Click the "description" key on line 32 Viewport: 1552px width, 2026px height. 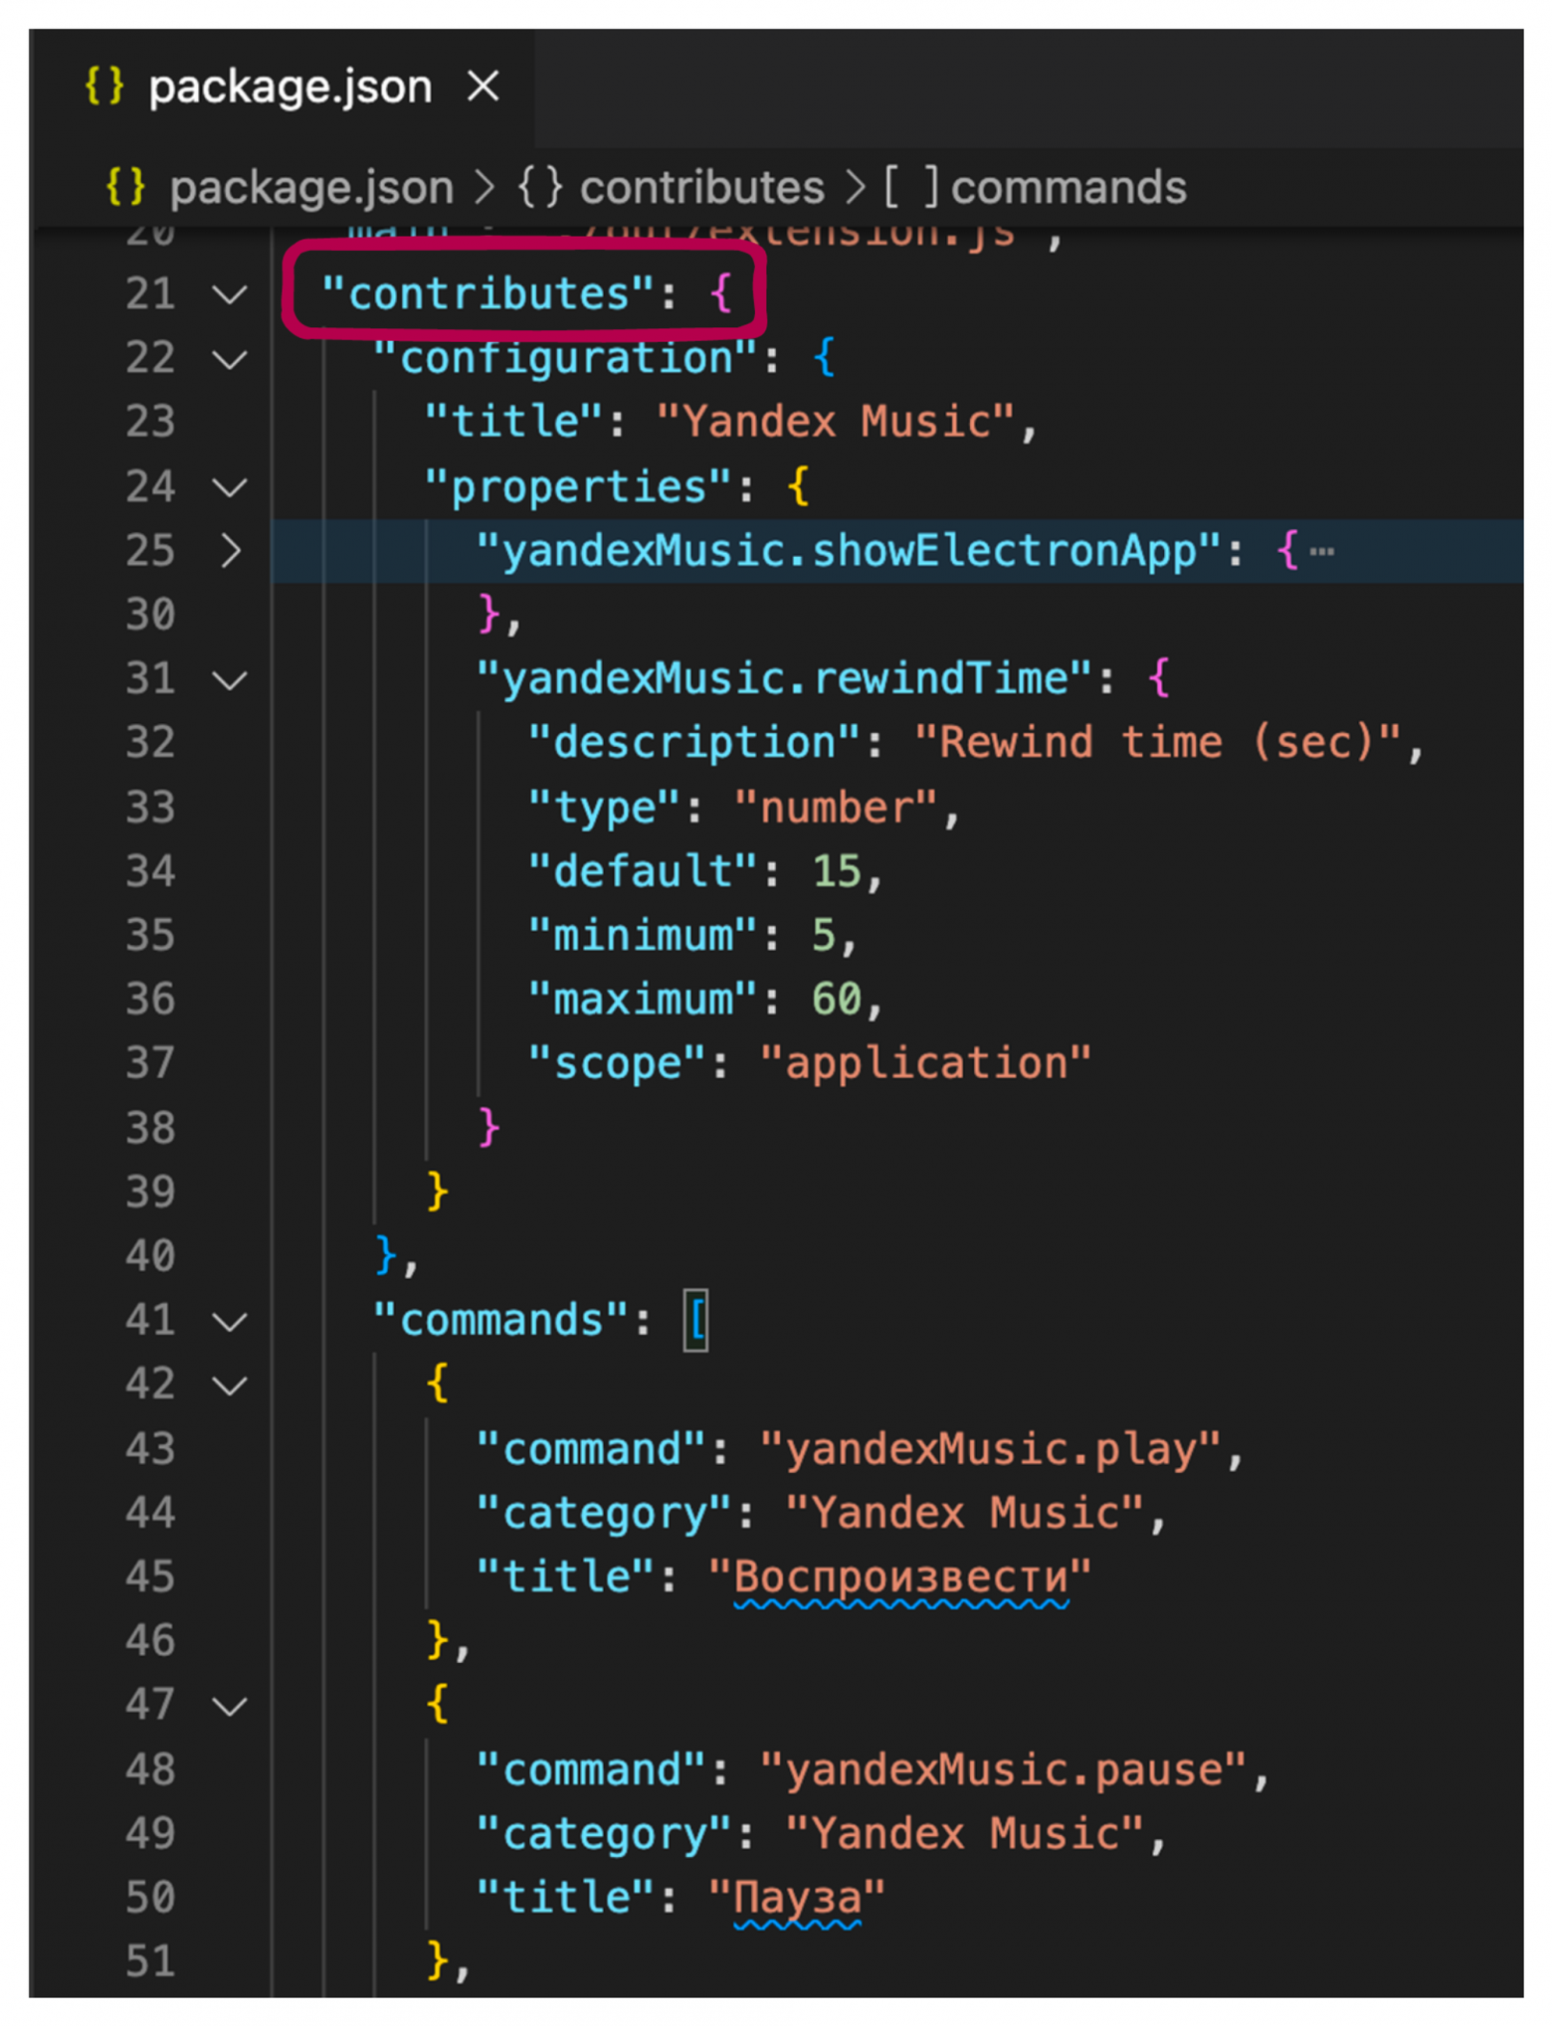pos(694,742)
